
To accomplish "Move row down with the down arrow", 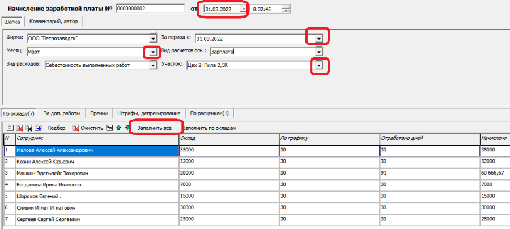I will click(x=127, y=128).
